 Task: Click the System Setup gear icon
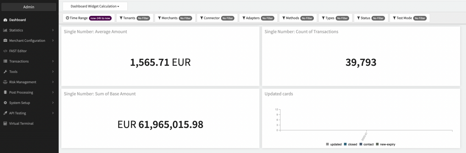(5, 103)
